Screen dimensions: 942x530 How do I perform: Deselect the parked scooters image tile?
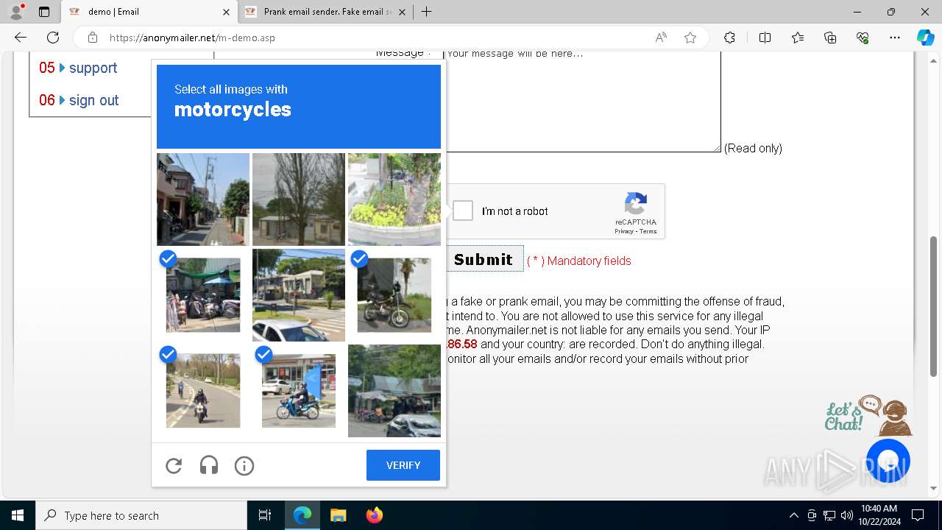(203, 295)
